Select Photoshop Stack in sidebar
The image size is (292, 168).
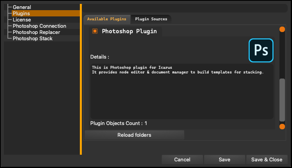[x=32, y=38]
